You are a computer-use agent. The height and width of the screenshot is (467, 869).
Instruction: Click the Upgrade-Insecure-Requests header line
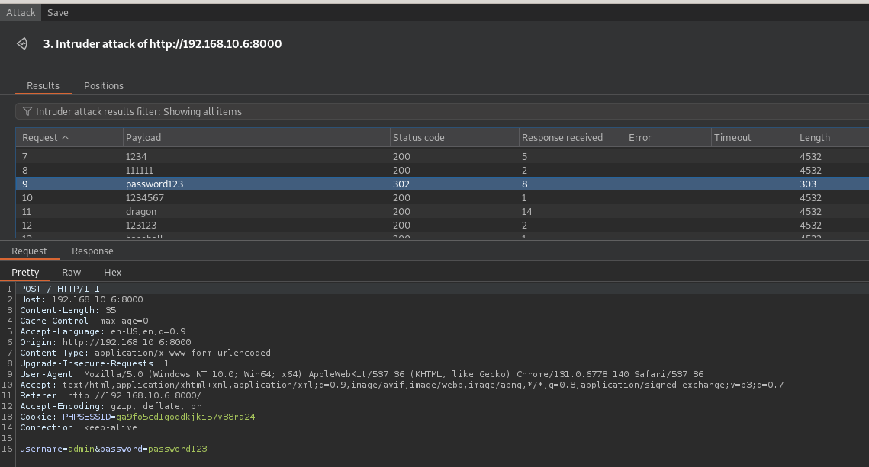[x=94, y=363]
